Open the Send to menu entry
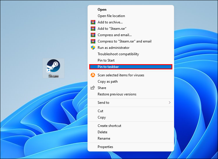 click(131, 102)
